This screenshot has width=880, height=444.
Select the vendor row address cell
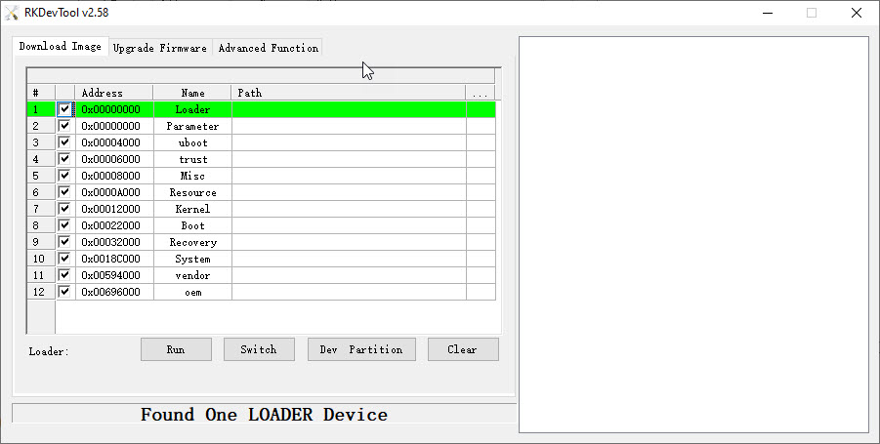coord(114,275)
